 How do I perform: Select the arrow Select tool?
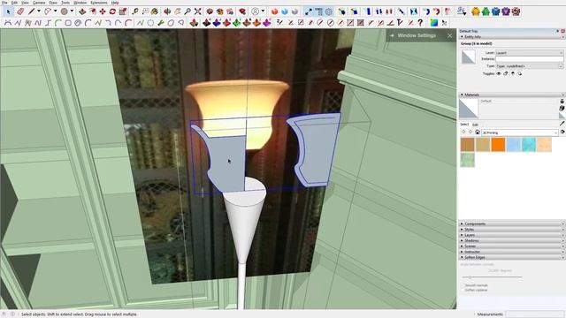tap(8, 11)
